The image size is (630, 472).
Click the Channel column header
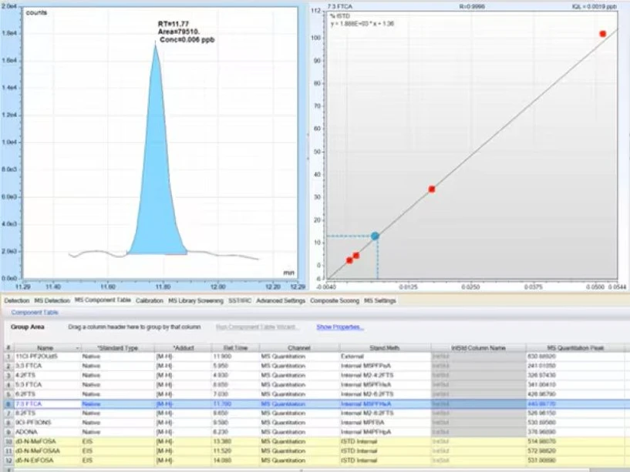tap(299, 348)
